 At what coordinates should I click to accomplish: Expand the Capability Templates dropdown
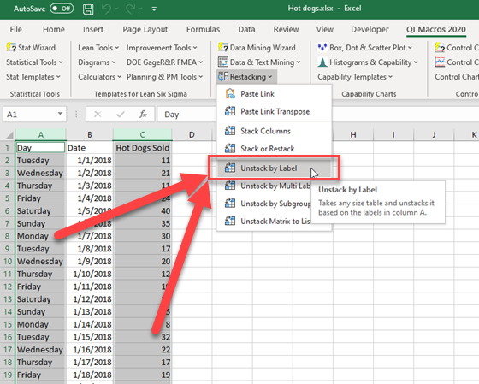(355, 77)
